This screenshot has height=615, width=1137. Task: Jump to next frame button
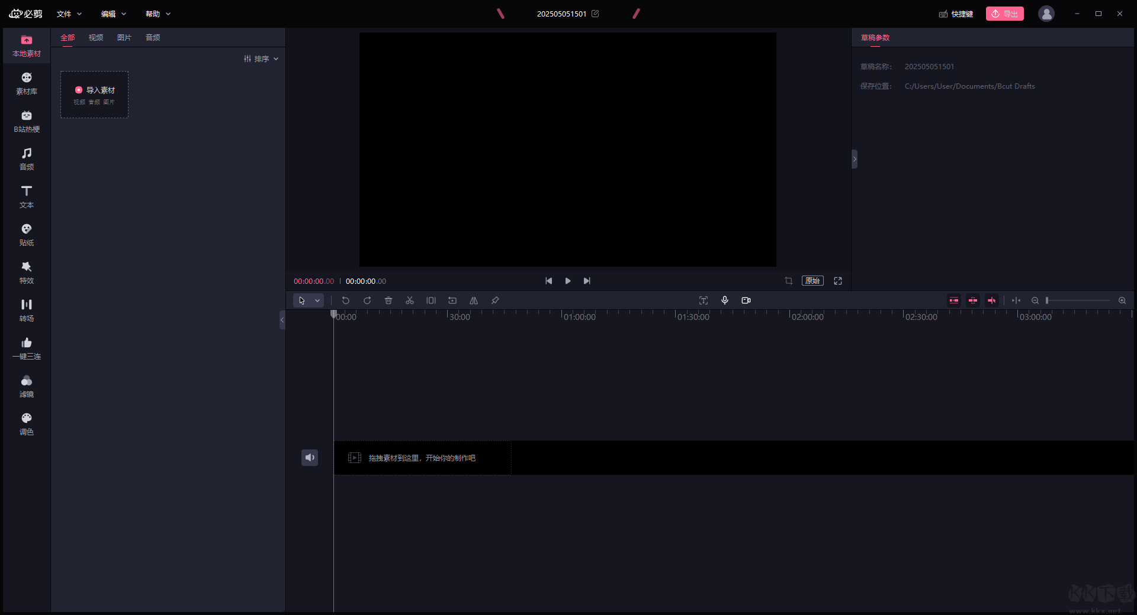point(587,281)
